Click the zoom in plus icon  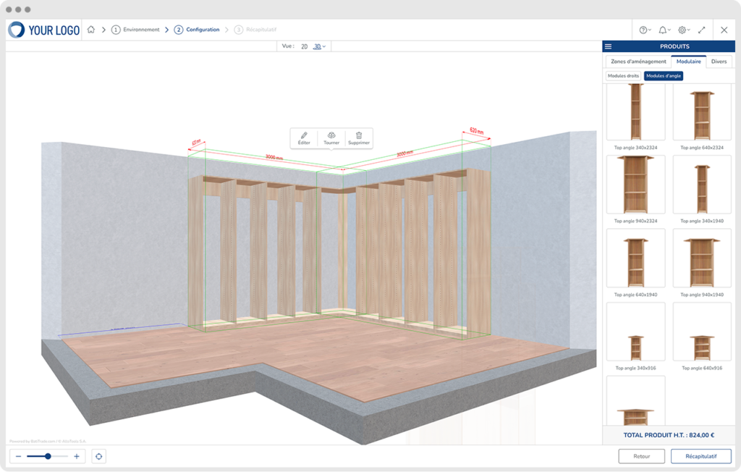point(77,456)
